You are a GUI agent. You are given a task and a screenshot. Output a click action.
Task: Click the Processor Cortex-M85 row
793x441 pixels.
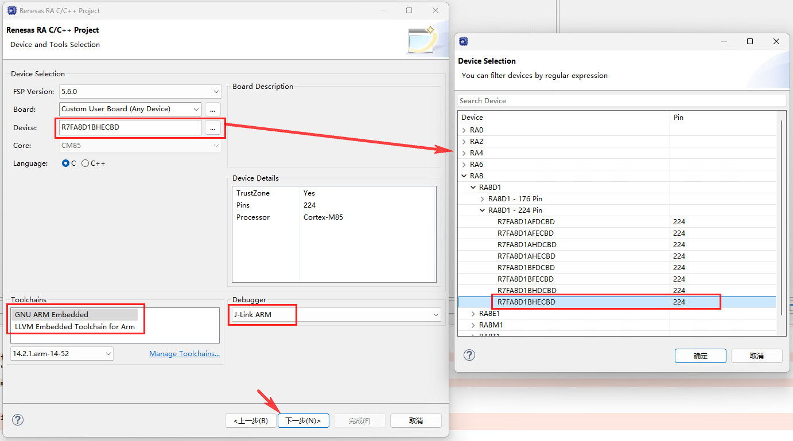334,217
